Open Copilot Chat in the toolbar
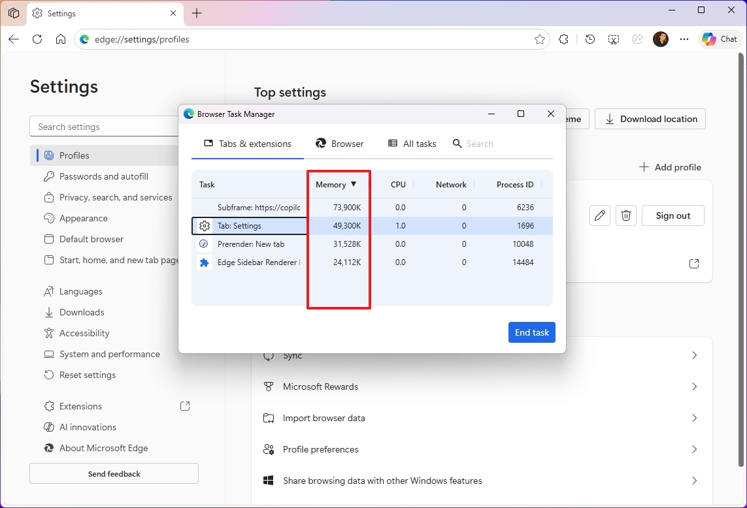The width and height of the screenshot is (747, 508). (x=719, y=39)
